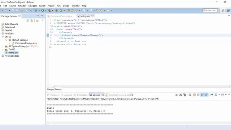The width and height of the screenshot is (231, 130).
Task: Switch to testng.xml editor tab
Action: 85,16
